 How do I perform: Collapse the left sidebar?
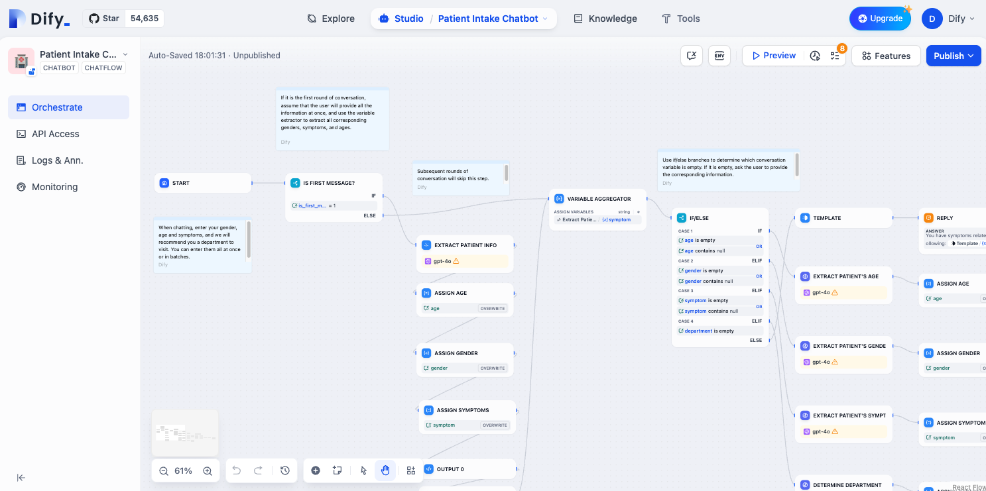click(21, 478)
